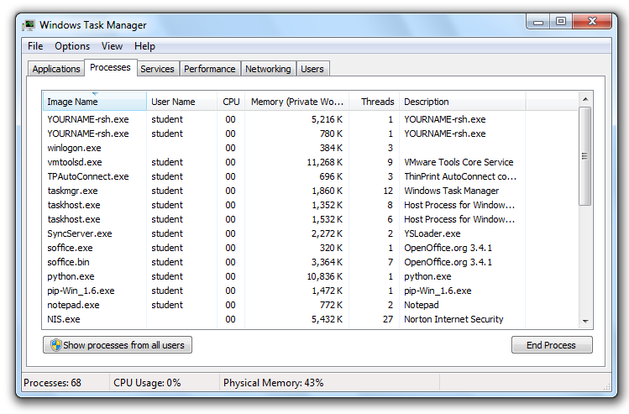The image size is (629, 414).
Task: Select the TPAutoConnect.exe process
Action: [310, 176]
